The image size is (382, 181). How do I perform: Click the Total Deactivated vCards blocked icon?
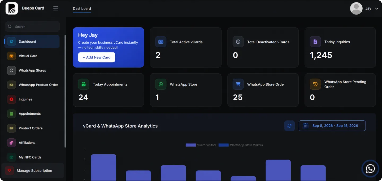click(238, 42)
